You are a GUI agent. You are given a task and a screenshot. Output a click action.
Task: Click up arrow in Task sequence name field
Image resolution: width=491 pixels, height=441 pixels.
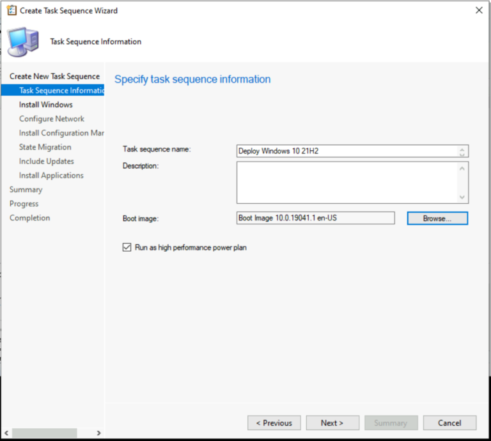[462, 149]
